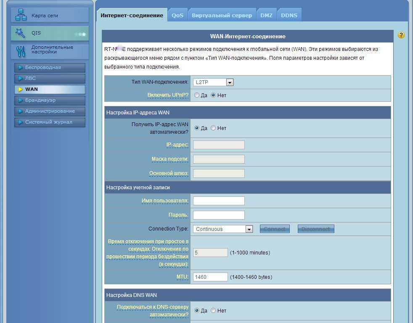
Task: Click the QIS magic wand icon
Action: tap(20, 33)
